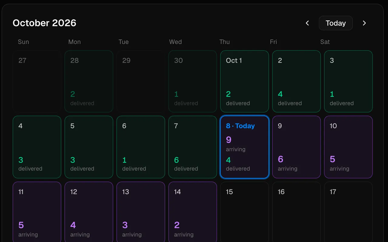The height and width of the screenshot is (242, 388).
Task: Click the Fri weekday header
Action: tap(273, 42)
